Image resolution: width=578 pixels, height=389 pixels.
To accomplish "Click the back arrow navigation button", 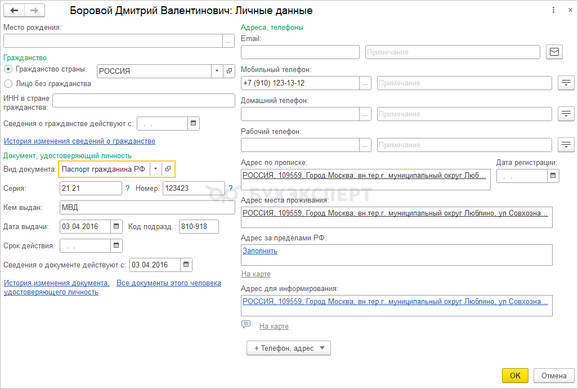I will pos(15,11).
